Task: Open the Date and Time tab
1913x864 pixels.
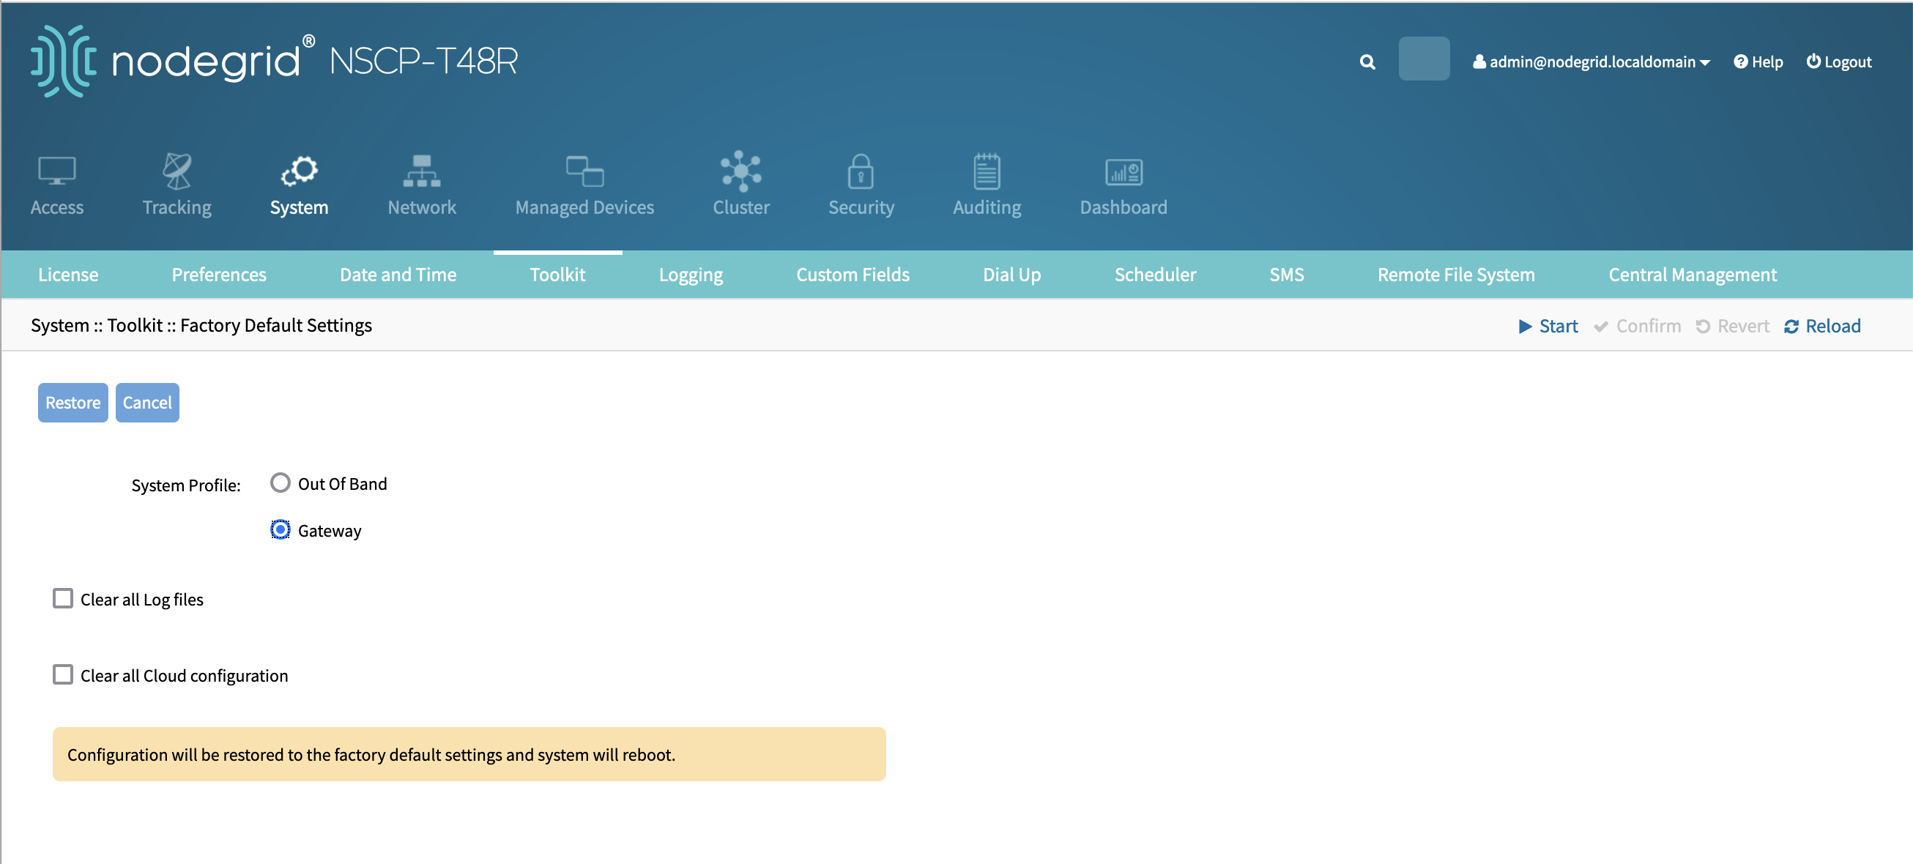Action: [x=398, y=275]
